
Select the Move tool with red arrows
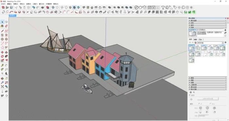tap(2, 52)
